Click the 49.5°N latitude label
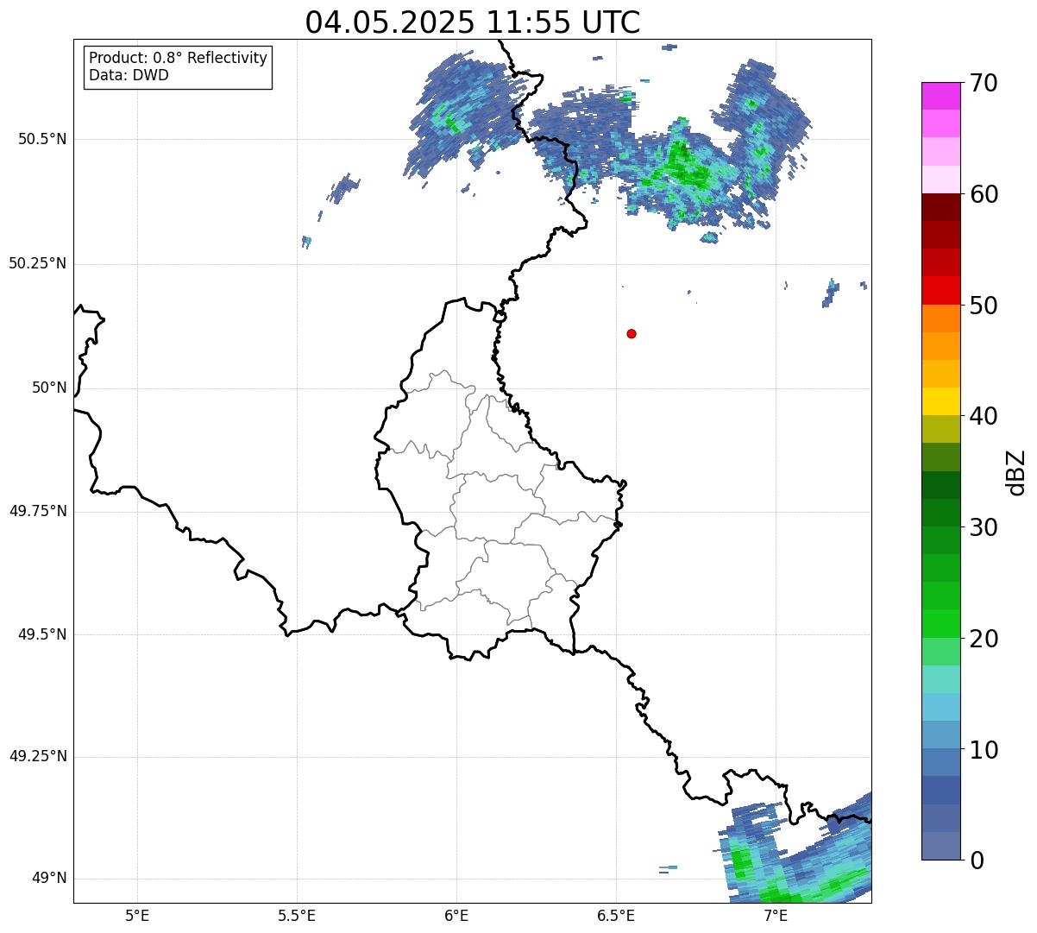Screen dimensions: 1037x933 tap(42, 634)
